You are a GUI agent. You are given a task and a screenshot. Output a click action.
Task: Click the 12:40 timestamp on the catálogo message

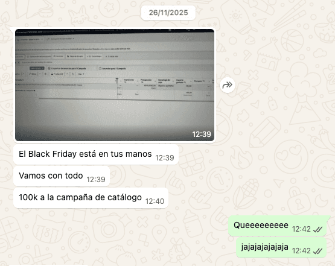click(x=155, y=201)
